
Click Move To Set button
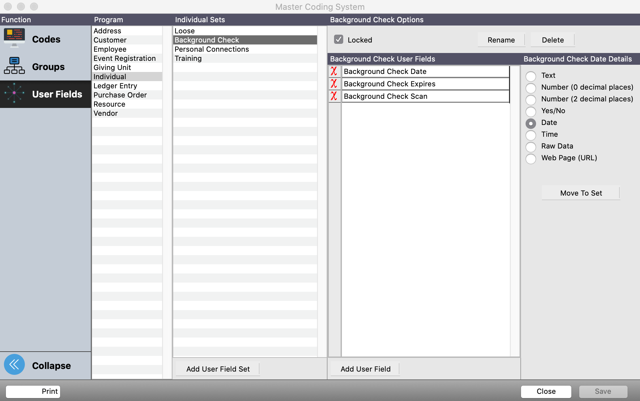pos(581,193)
